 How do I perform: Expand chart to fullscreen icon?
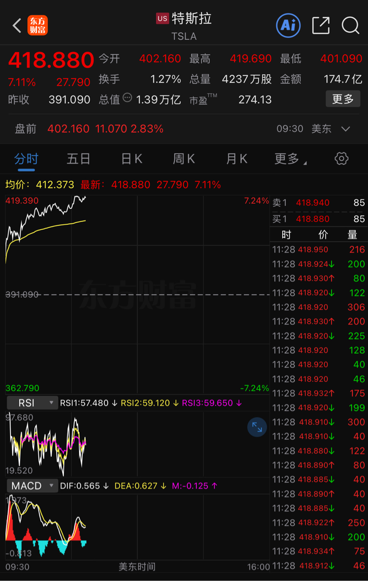point(257,427)
